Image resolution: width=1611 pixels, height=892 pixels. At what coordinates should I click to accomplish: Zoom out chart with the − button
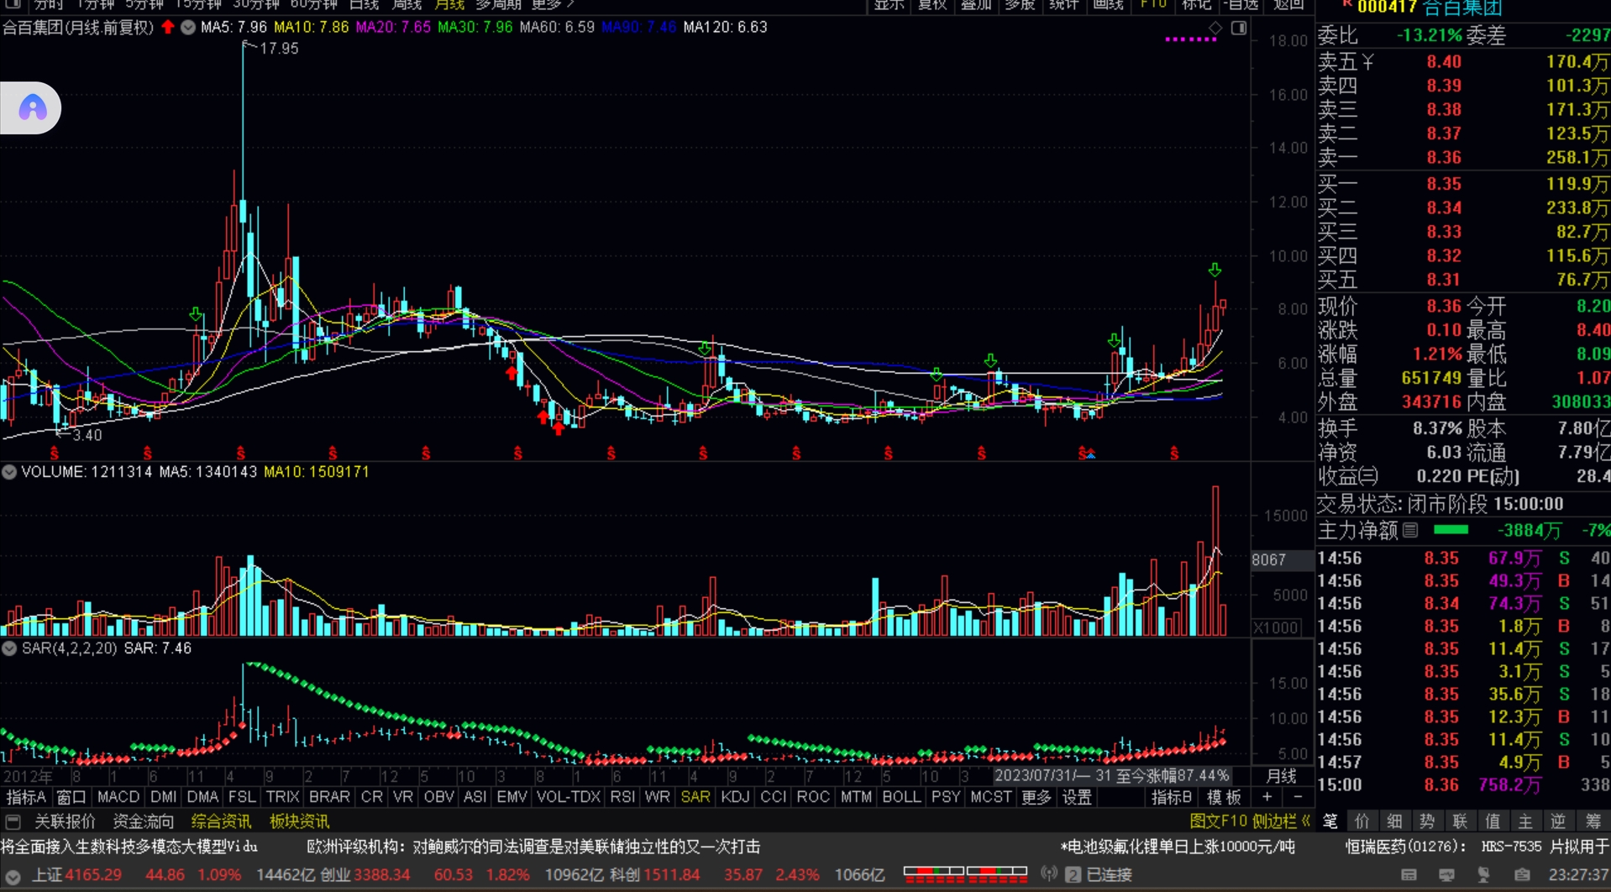point(1298,797)
